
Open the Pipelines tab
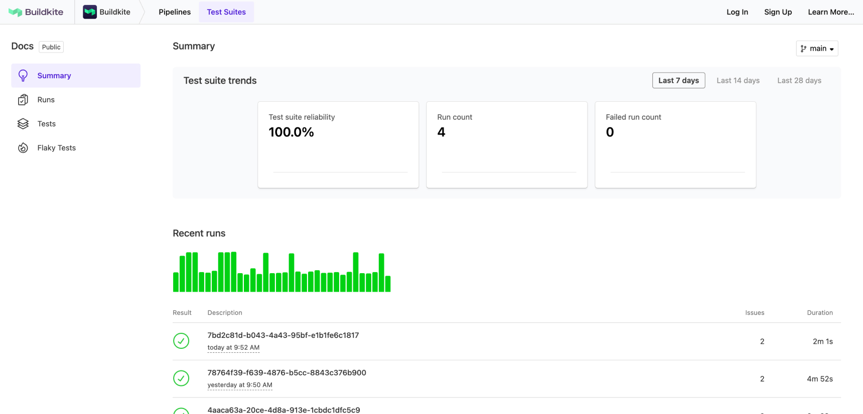175,12
